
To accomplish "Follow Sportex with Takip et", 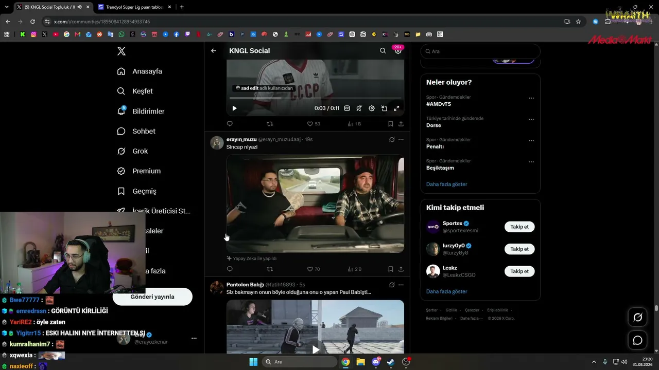I will [519, 227].
